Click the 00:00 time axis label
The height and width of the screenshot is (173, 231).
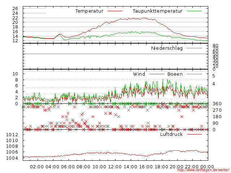click(x=207, y=167)
